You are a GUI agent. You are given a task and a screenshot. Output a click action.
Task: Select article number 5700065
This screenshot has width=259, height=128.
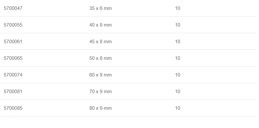coord(13,58)
